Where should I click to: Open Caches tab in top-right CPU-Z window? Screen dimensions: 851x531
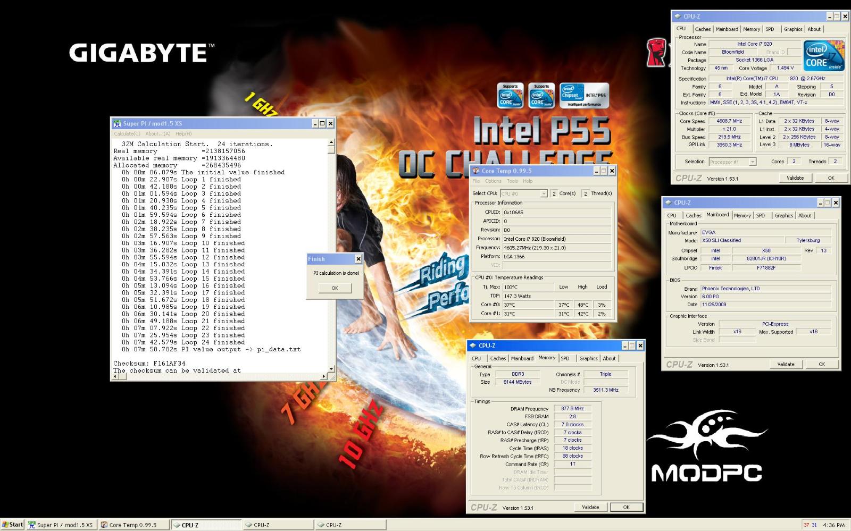[x=703, y=29]
